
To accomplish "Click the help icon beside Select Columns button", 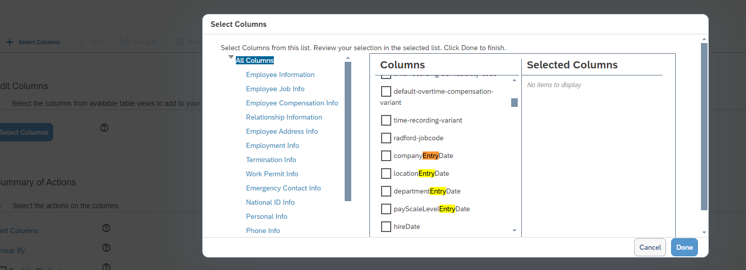I will click(104, 128).
